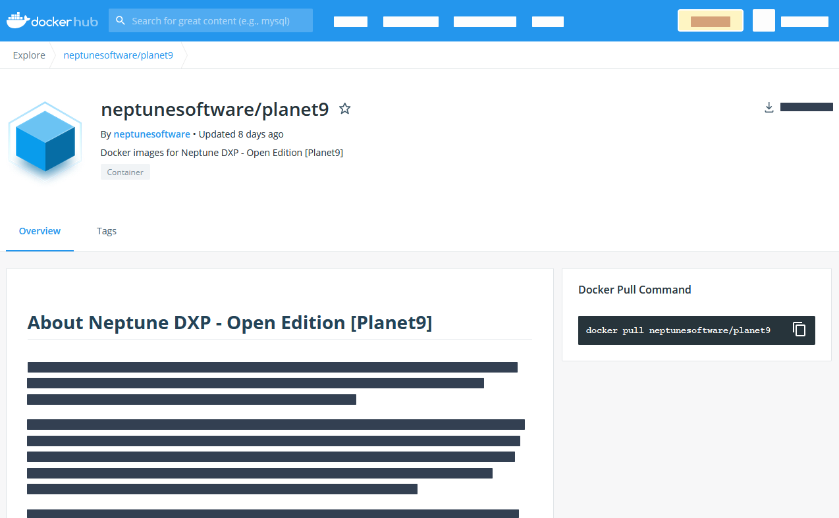This screenshot has height=518, width=839.
Task: Click the neptunesoftware/planet9 page title
Action: click(215, 109)
